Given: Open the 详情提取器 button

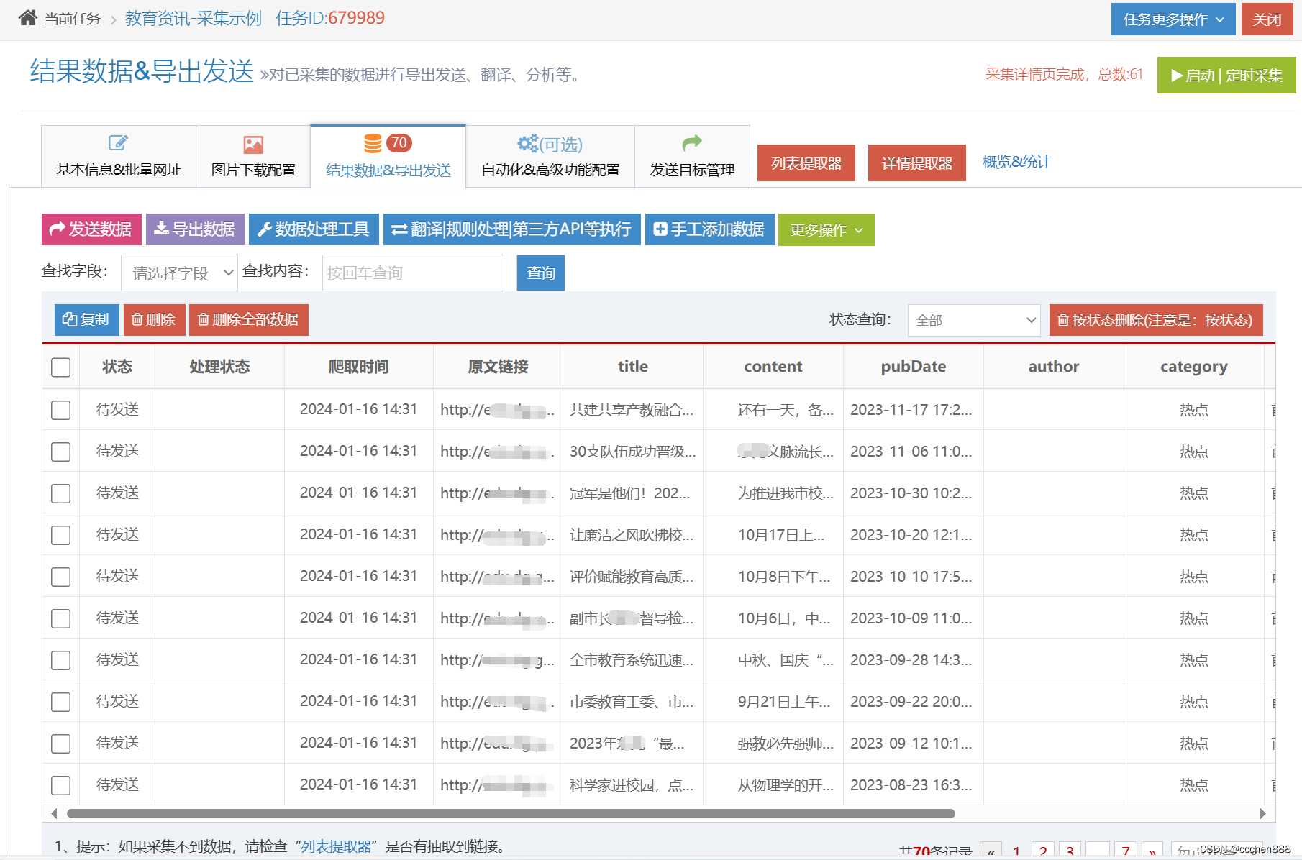Looking at the screenshot, I should pos(917,163).
